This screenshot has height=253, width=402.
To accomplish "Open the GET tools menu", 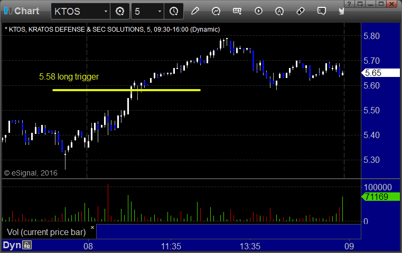I will click(x=237, y=11).
